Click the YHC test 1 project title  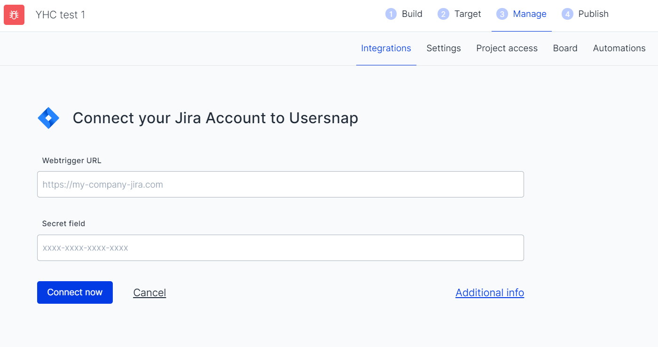pos(60,15)
